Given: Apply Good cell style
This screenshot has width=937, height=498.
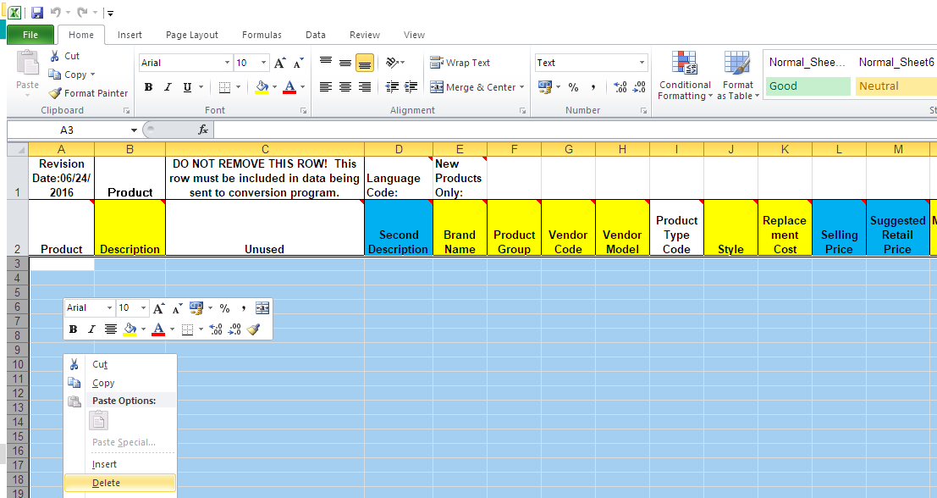Looking at the screenshot, I should pyautogui.click(x=807, y=86).
